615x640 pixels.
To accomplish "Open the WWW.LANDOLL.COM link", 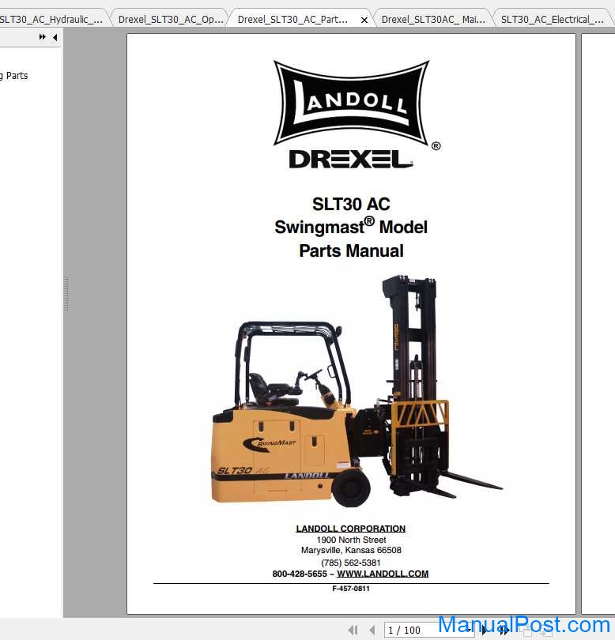I will tap(383, 574).
